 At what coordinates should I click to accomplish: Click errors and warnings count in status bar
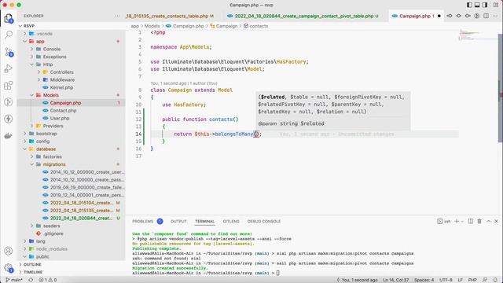[x=47, y=280]
